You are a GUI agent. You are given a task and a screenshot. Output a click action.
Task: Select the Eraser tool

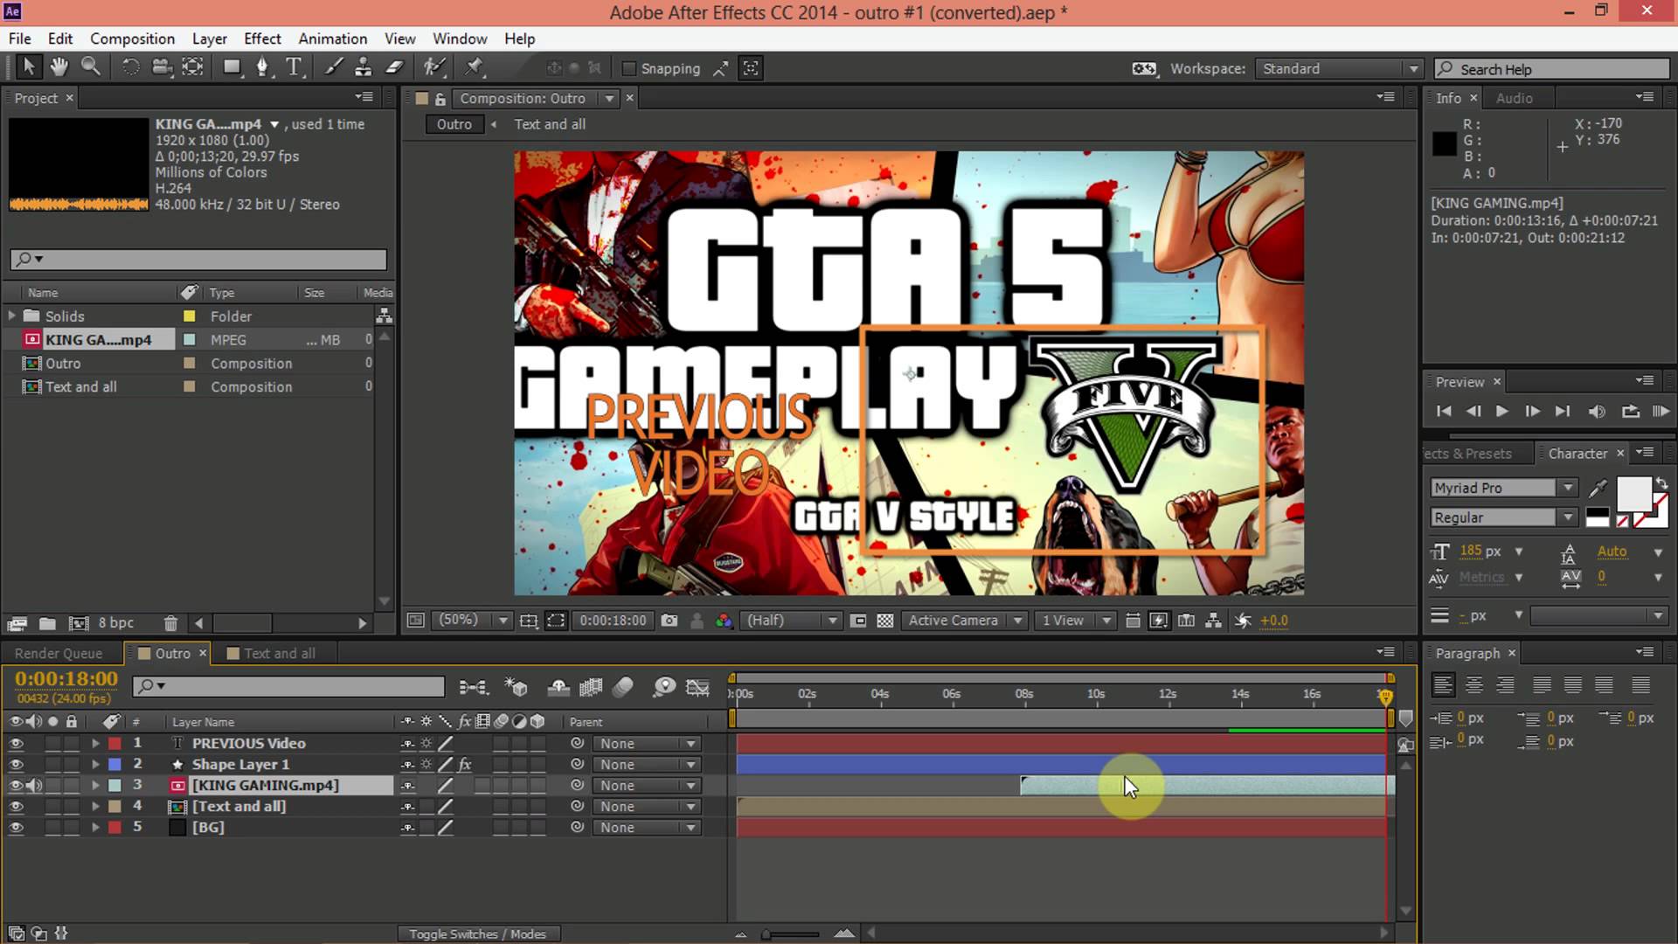pyautogui.click(x=394, y=67)
